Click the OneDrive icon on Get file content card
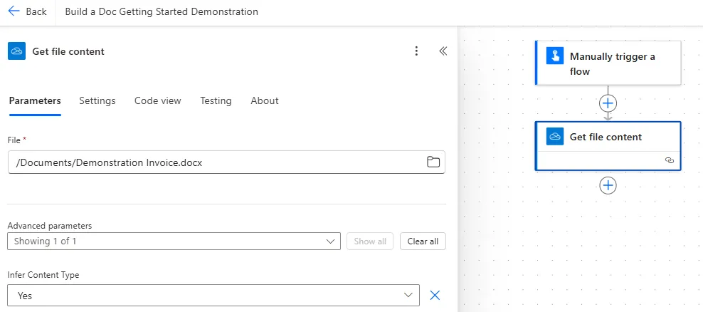This screenshot has width=703, height=312. pos(555,137)
